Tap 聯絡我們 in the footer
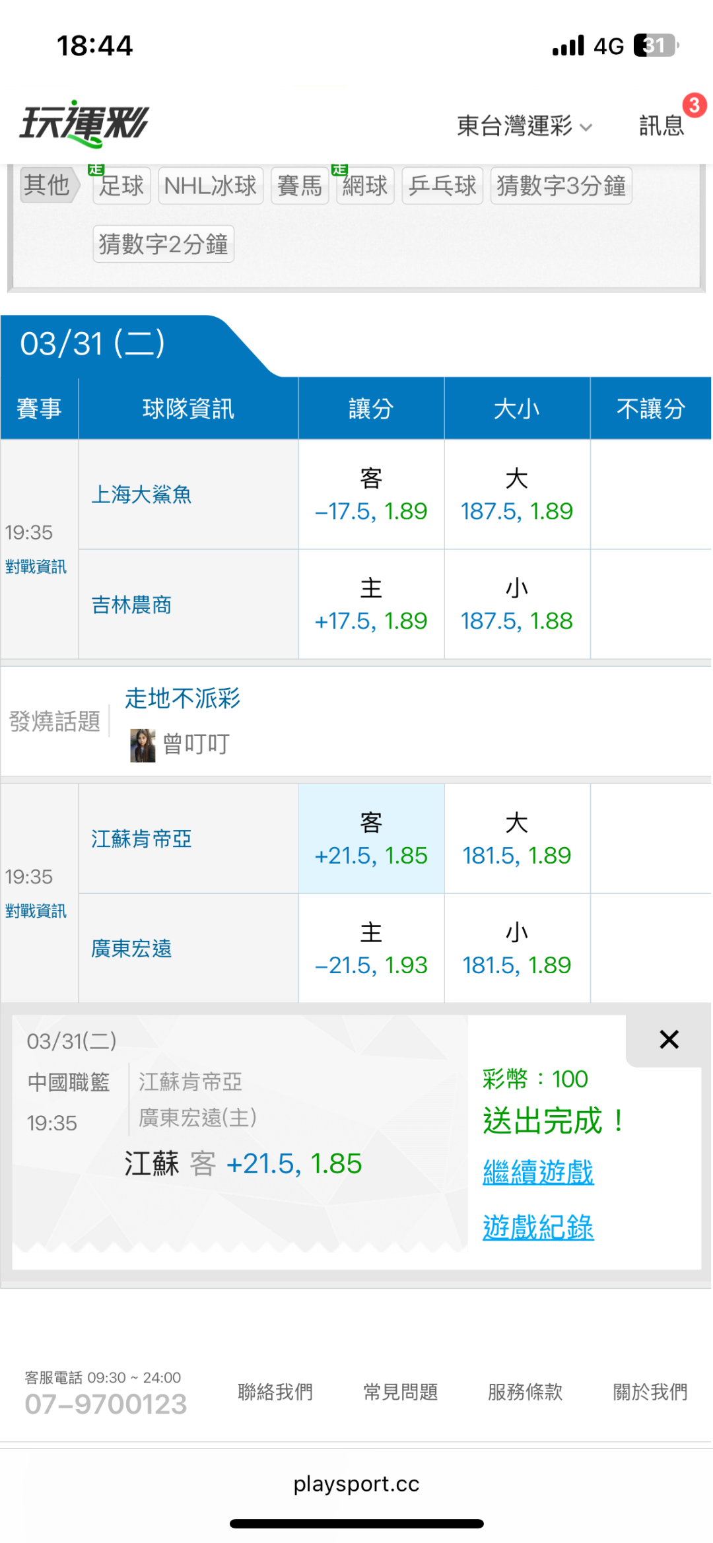This screenshot has width=713, height=1543. click(275, 1392)
